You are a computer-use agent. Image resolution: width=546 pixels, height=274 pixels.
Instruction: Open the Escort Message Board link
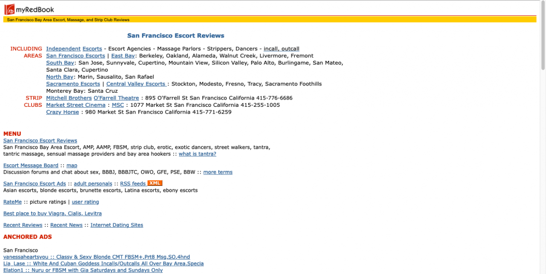(31, 166)
